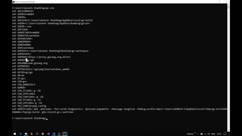Restore the Command Prompt window
The height and width of the screenshot is (136, 242).
click(x=219, y=2)
